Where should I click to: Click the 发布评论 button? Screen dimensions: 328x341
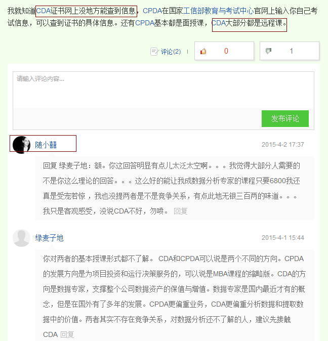click(x=285, y=118)
